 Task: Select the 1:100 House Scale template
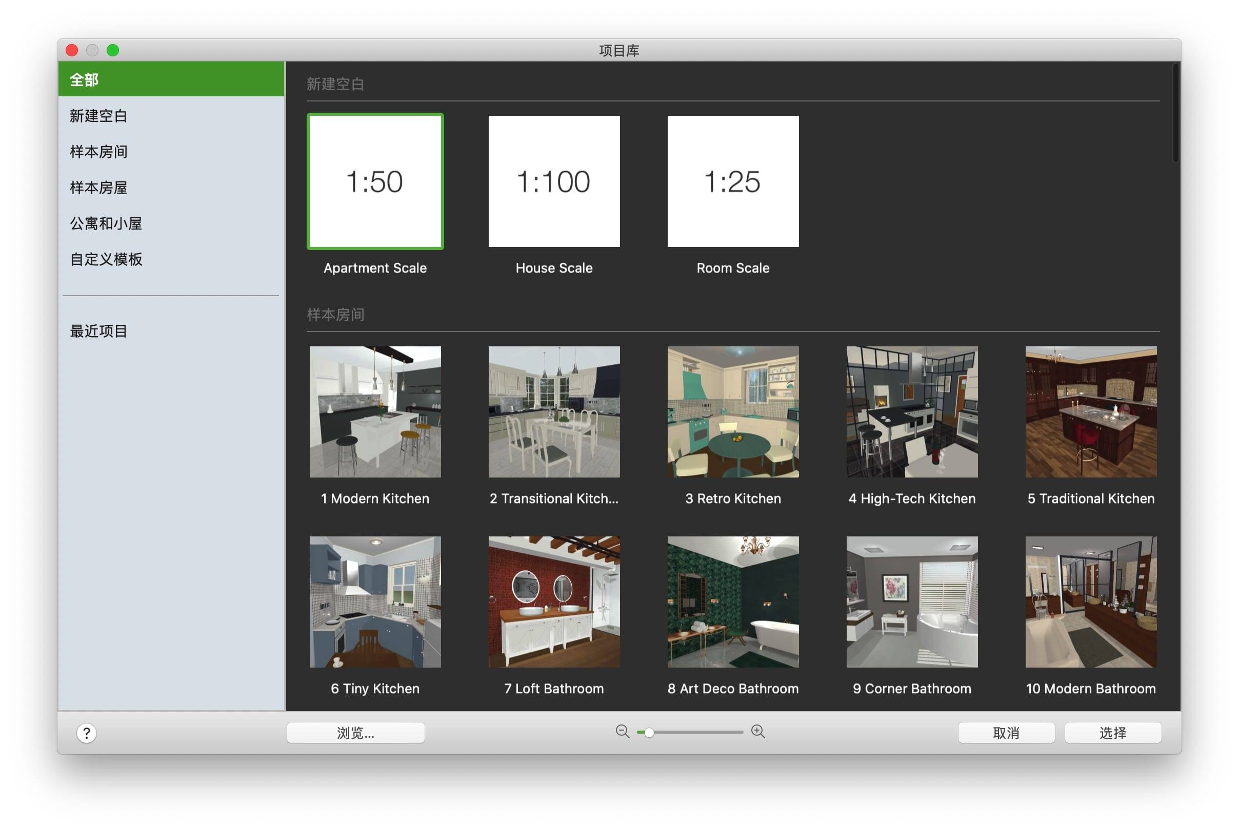tap(553, 181)
